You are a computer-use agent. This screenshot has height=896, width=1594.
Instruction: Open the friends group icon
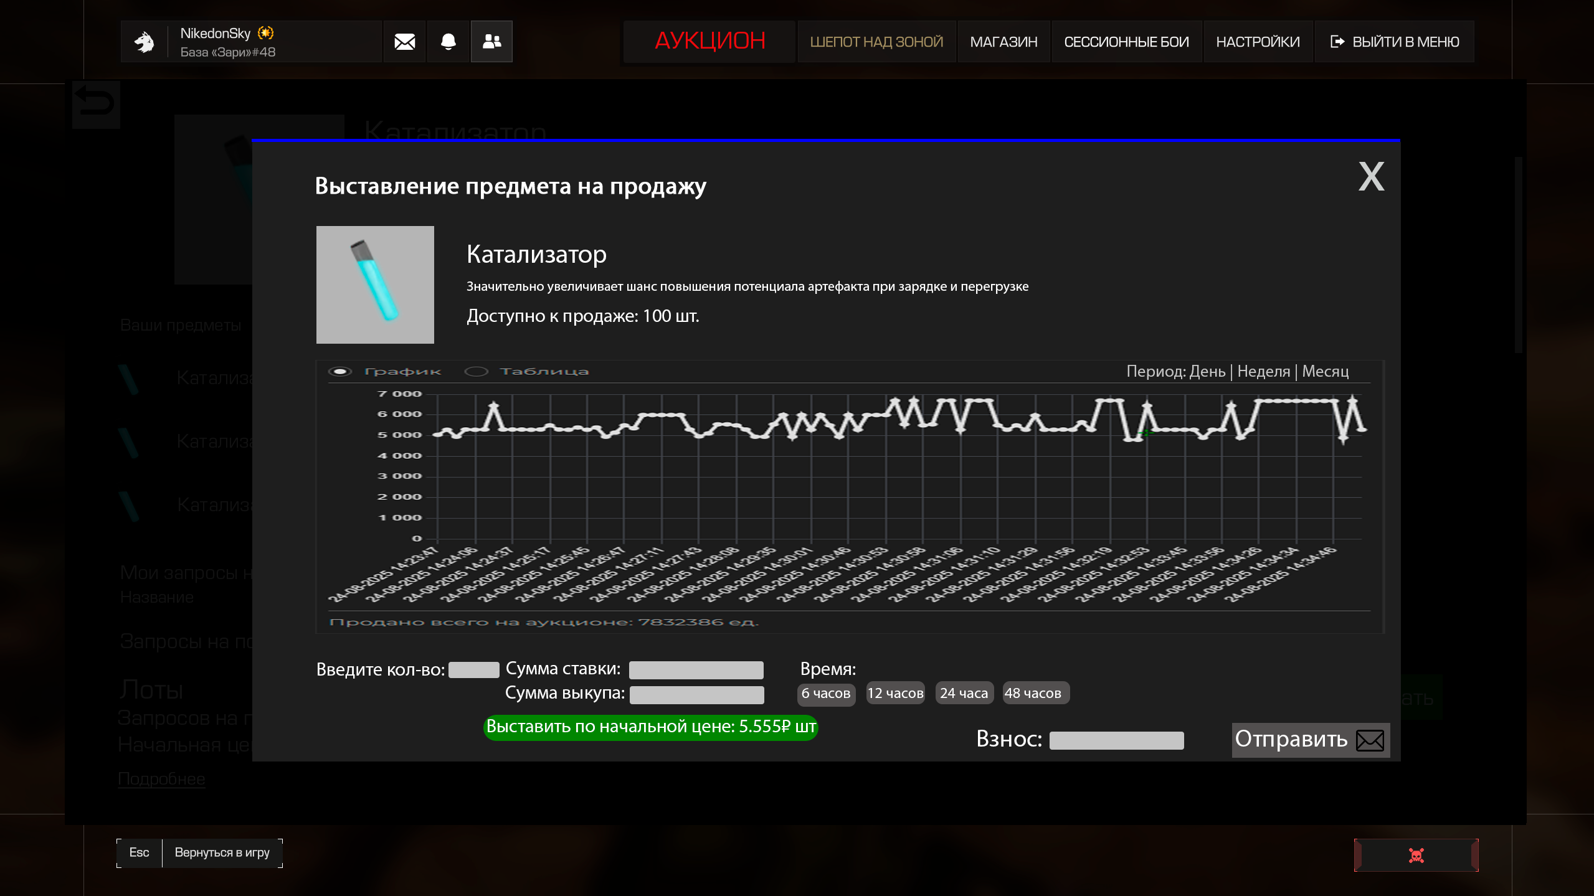(x=491, y=42)
